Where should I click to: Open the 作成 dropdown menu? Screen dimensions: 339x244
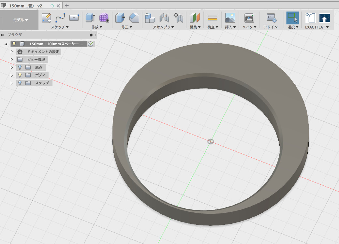pyautogui.click(x=96, y=27)
